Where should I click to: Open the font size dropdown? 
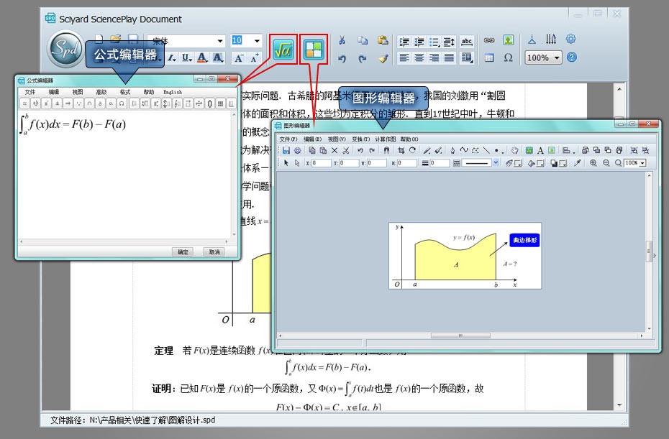pyautogui.click(x=257, y=41)
